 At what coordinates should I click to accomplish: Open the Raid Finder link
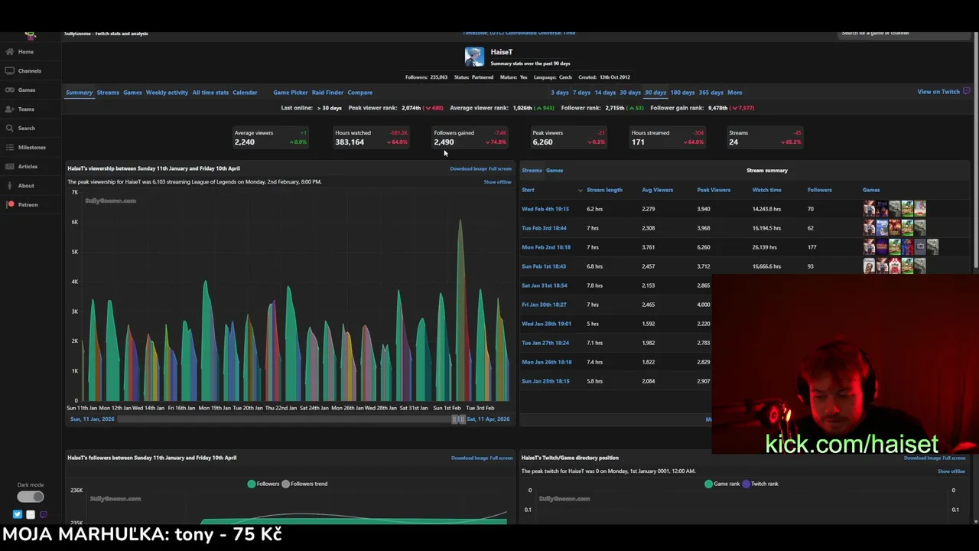click(x=327, y=93)
